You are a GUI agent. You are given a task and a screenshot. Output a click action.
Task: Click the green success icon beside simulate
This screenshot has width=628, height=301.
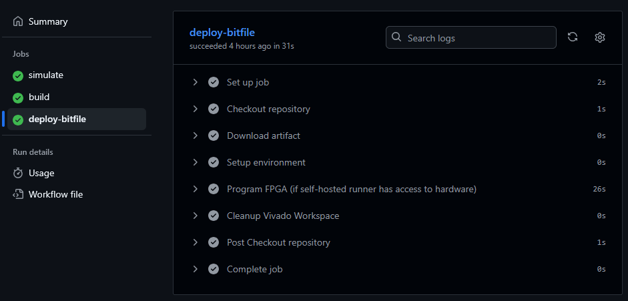tap(18, 75)
